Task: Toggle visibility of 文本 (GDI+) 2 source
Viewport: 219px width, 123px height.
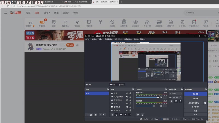Action: click(127, 97)
